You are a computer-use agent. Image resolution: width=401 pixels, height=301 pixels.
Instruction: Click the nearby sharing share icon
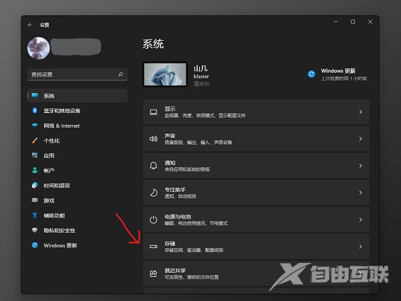point(154,274)
